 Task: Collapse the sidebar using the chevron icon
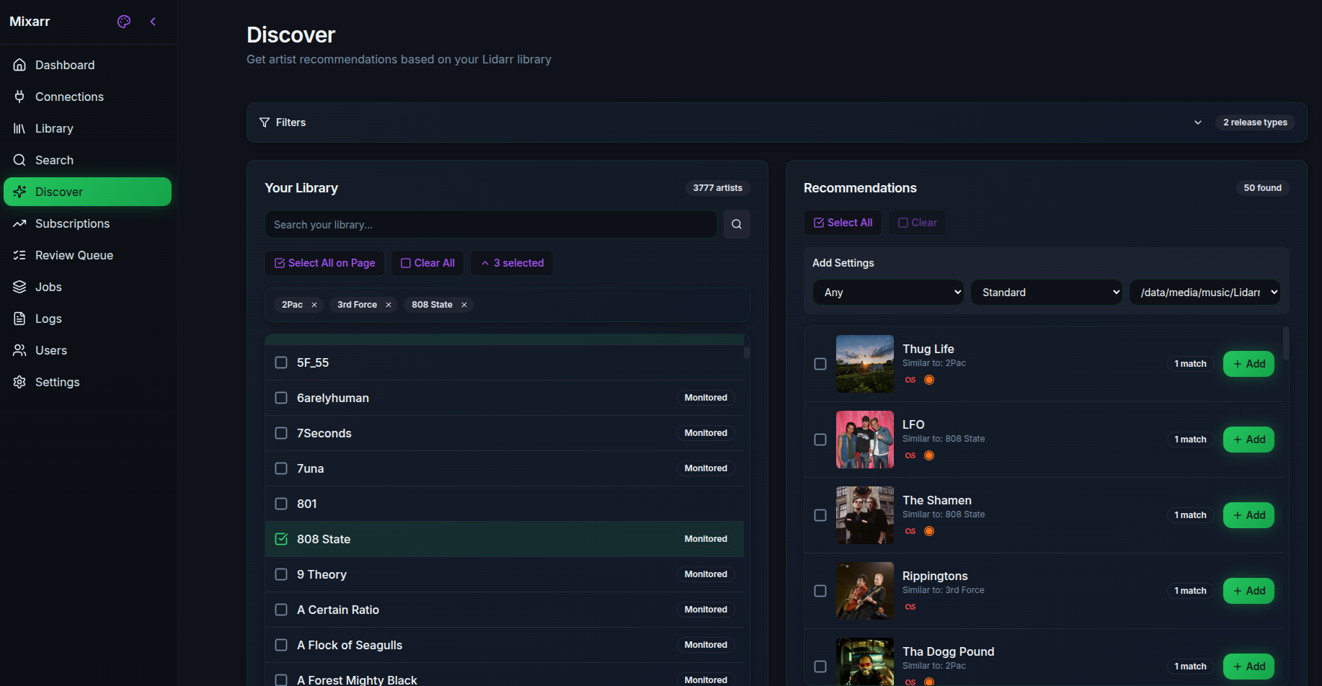click(153, 22)
